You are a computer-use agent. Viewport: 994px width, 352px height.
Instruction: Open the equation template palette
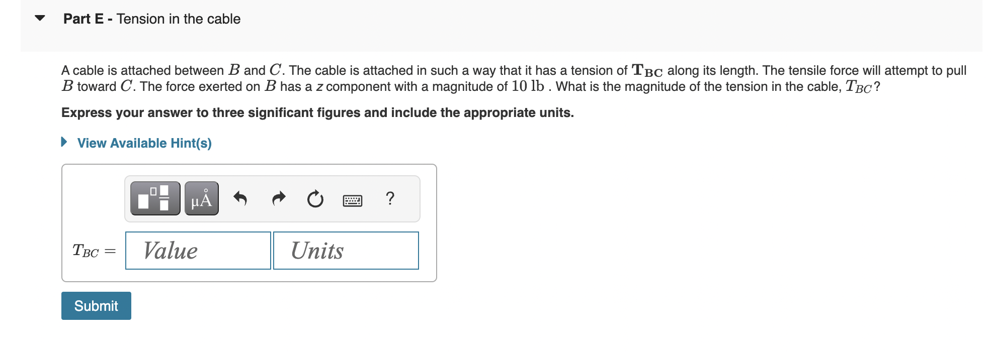154,198
